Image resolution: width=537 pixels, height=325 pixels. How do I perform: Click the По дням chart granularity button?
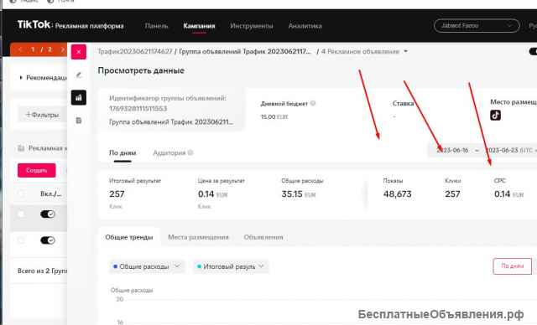[x=512, y=266]
